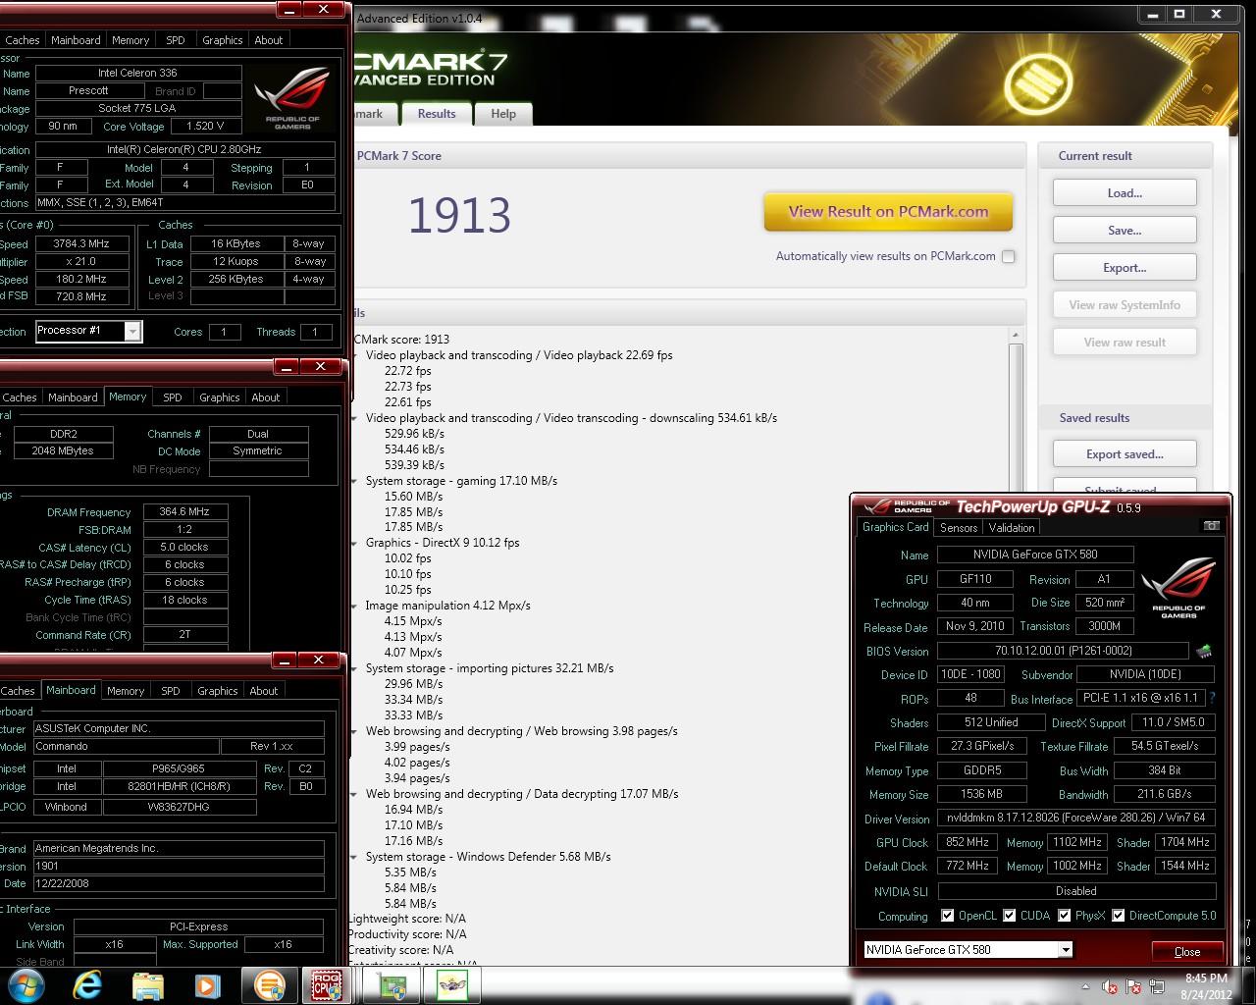Click the Load... button
Screen dimensions: 1256x1005
(x=1125, y=193)
